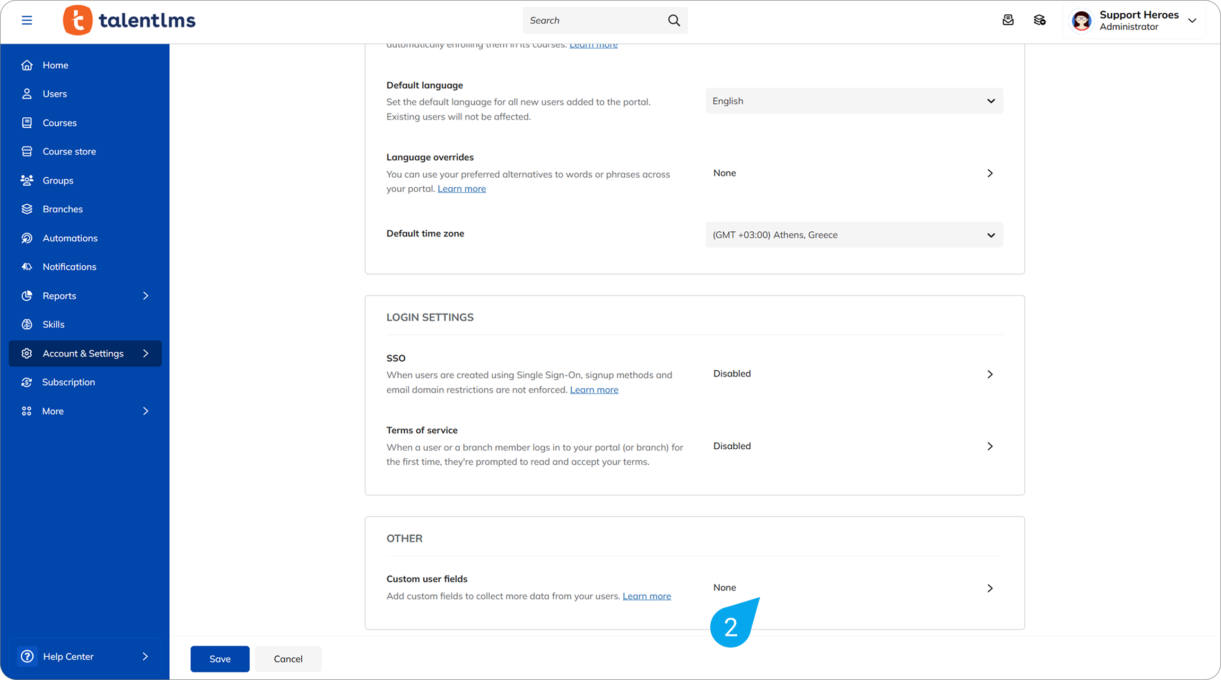Click the talentlms logo
1221x680 pixels.
coord(129,20)
